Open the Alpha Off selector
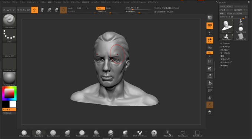Viewport: 252px width, 139px height. pyautogui.click(x=9, y=50)
